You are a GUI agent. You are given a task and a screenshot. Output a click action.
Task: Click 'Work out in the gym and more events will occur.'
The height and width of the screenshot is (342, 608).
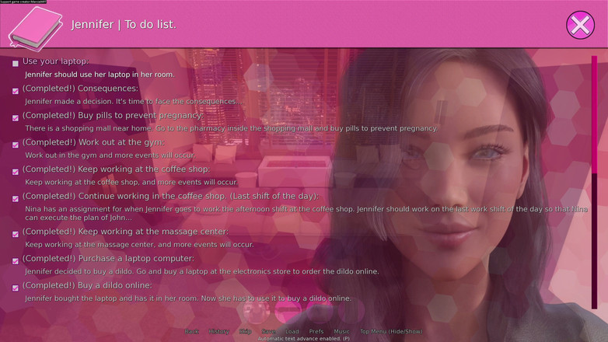click(110, 155)
